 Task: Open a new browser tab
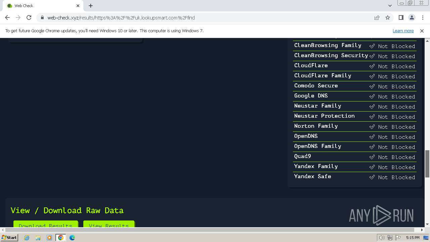tap(91, 6)
